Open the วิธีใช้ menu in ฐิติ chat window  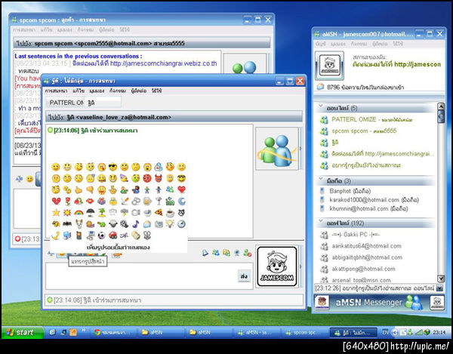(x=156, y=91)
